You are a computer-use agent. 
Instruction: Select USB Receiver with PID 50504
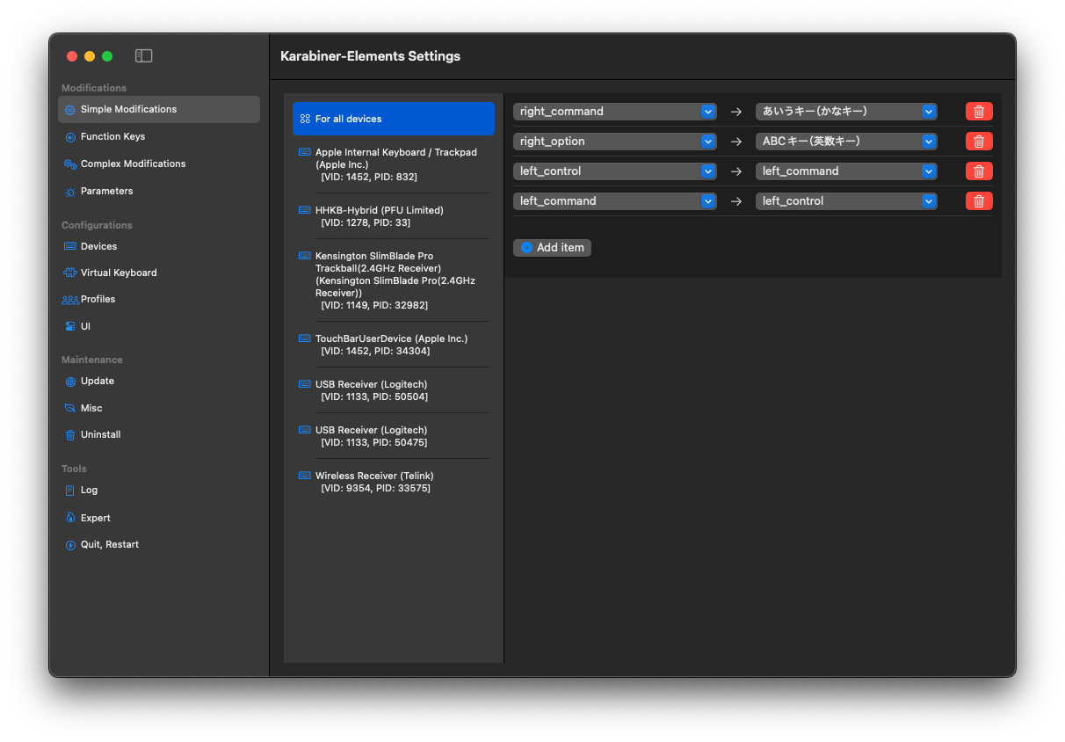click(x=394, y=390)
